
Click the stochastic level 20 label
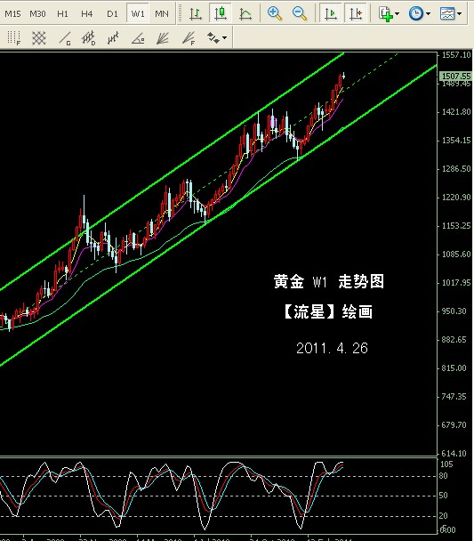click(444, 516)
